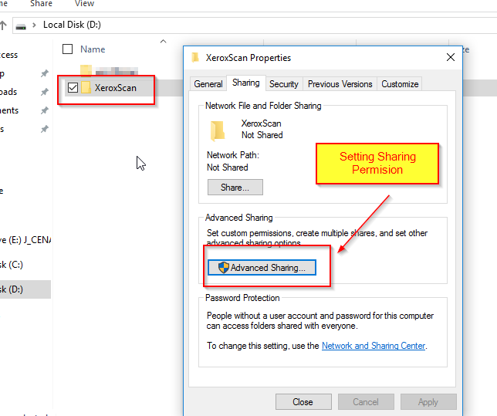This screenshot has width=497, height=416.
Task: Select the Sharing tab
Action: pyautogui.click(x=246, y=83)
